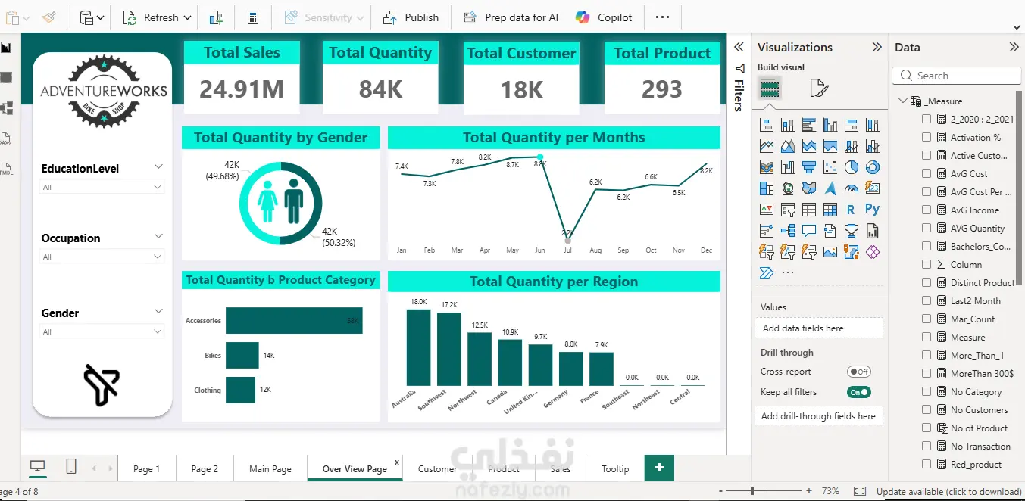This screenshot has height=501, width=1025.
Task: Click the Publish button
Action: click(411, 17)
